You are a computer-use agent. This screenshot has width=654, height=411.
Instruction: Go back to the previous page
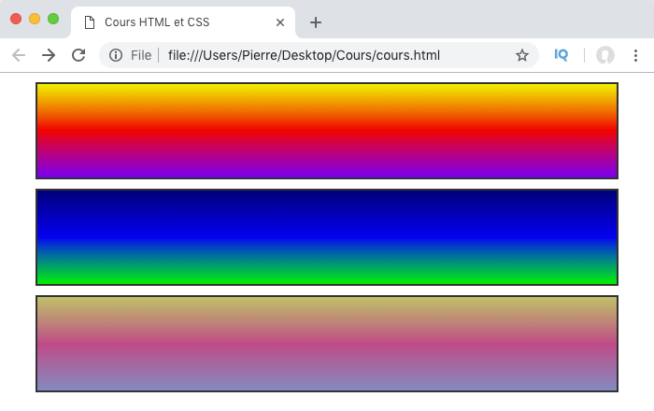coord(19,55)
